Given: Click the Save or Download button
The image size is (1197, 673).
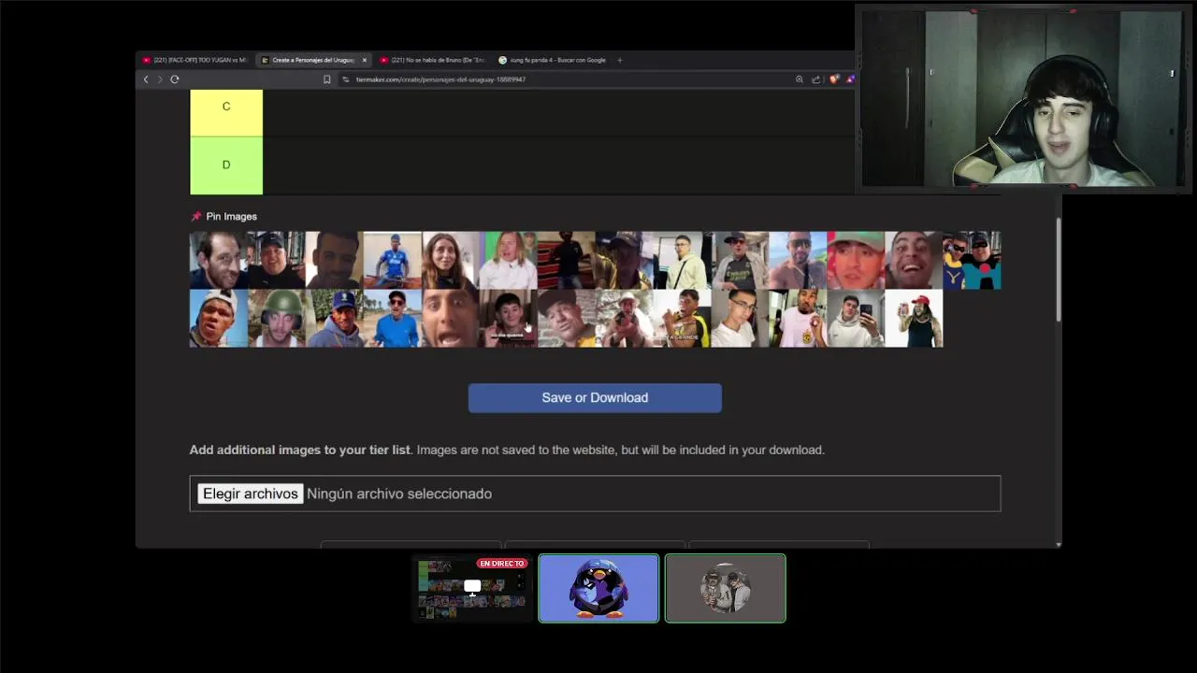Looking at the screenshot, I should pyautogui.click(x=595, y=397).
